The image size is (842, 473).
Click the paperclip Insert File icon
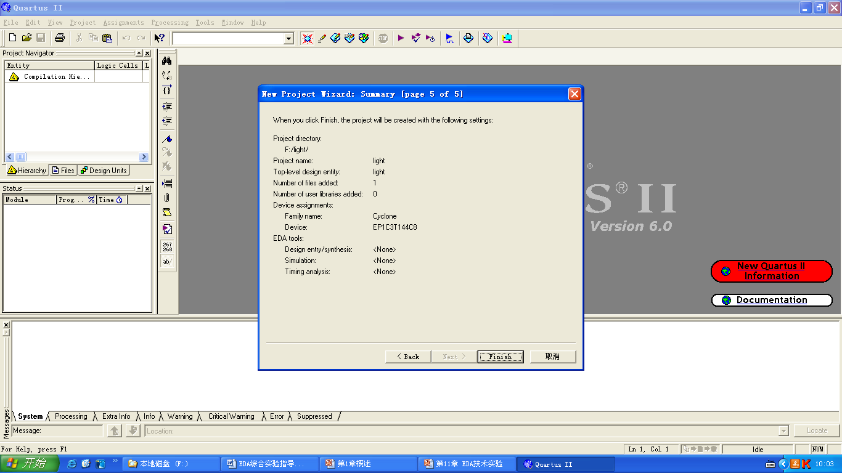point(167,198)
